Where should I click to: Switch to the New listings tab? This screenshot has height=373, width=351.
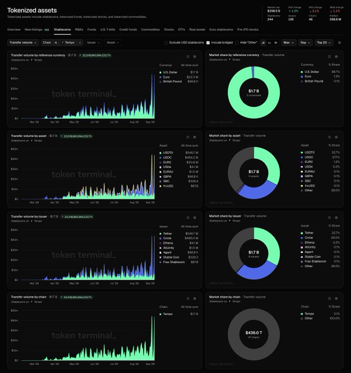pos(37,30)
